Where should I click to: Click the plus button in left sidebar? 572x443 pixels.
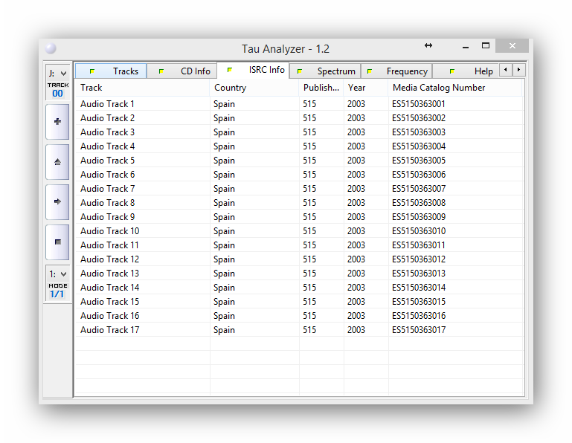click(x=57, y=122)
